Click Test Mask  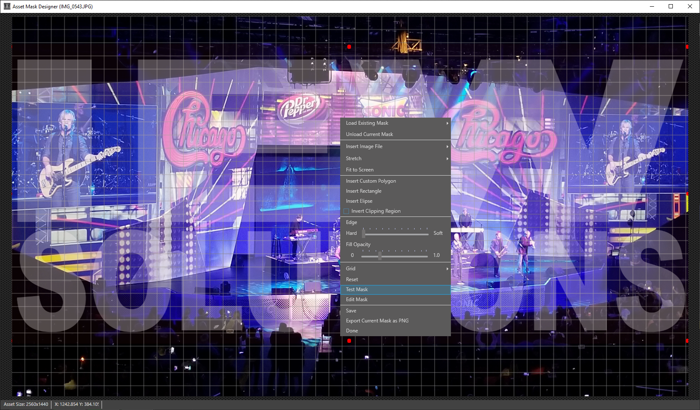click(395, 289)
